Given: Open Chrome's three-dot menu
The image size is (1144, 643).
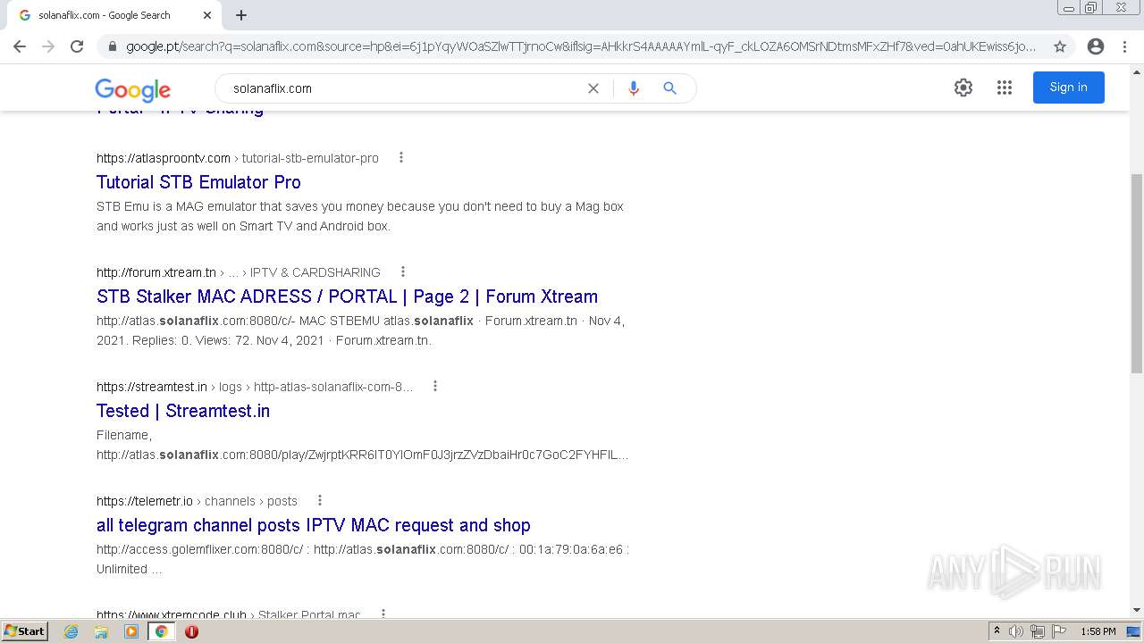Looking at the screenshot, I should [1124, 46].
